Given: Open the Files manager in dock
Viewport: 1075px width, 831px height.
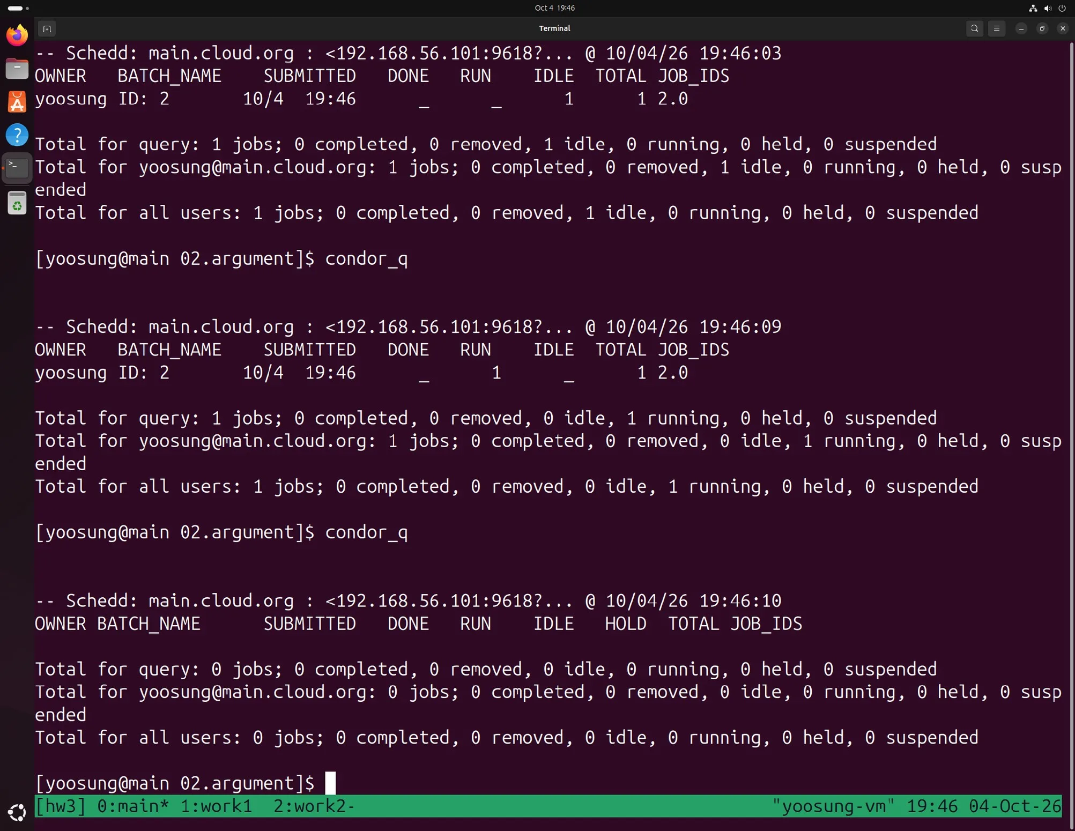Looking at the screenshot, I should [x=17, y=69].
